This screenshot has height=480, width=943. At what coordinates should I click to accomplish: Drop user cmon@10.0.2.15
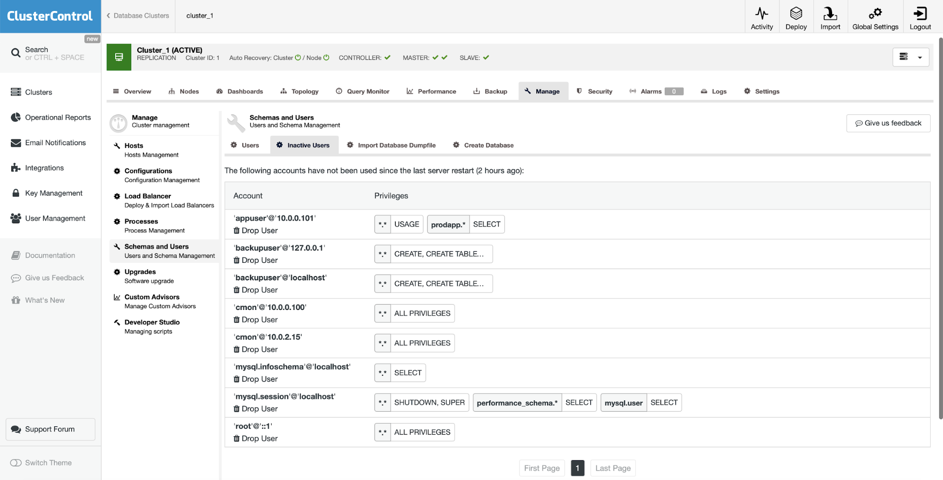(x=256, y=349)
